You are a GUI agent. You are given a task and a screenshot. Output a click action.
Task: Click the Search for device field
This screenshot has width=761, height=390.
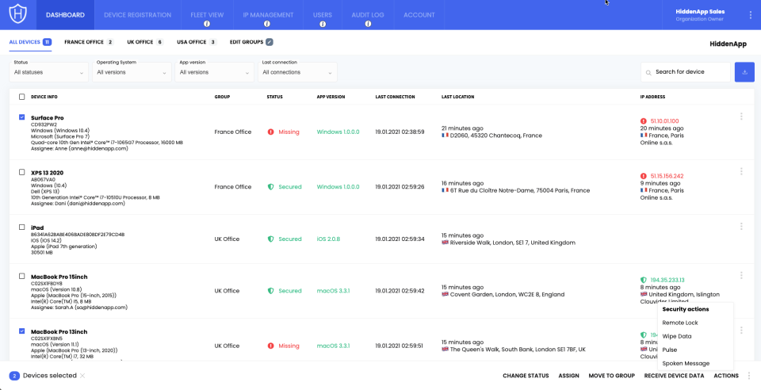click(x=685, y=72)
